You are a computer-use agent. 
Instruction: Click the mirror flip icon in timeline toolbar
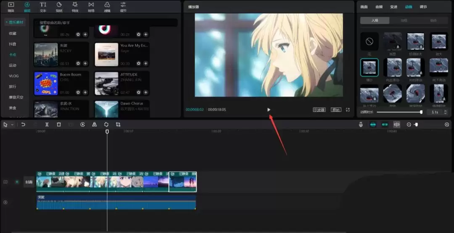click(x=94, y=125)
